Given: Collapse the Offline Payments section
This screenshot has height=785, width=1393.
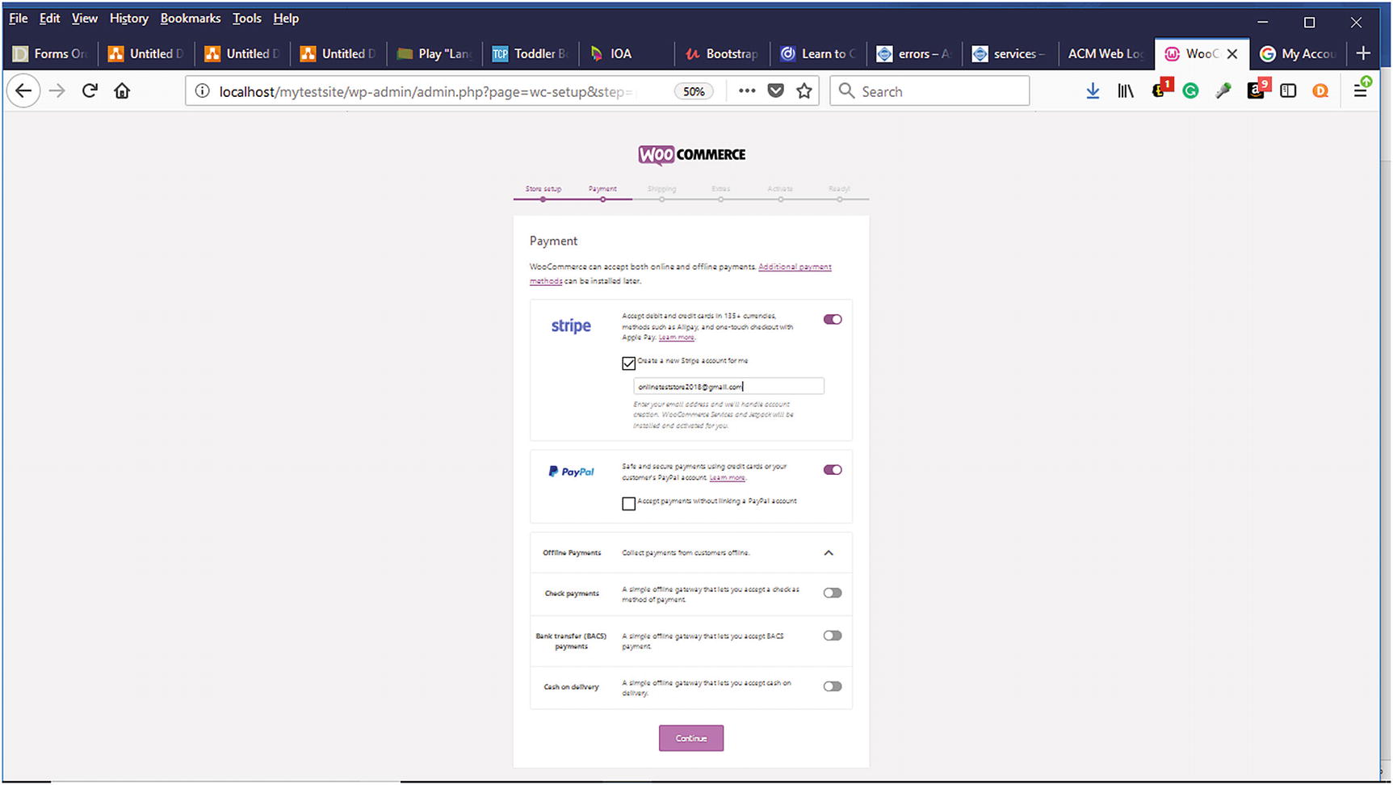Looking at the screenshot, I should [829, 553].
